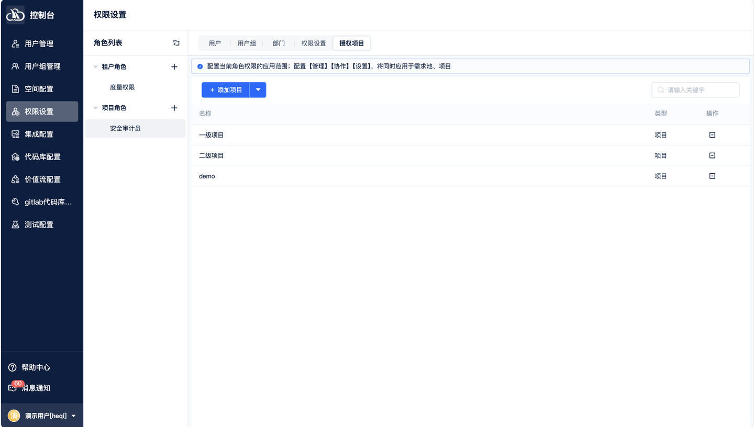Click the 添加项目 button
The width and height of the screenshot is (754, 427).
point(226,90)
